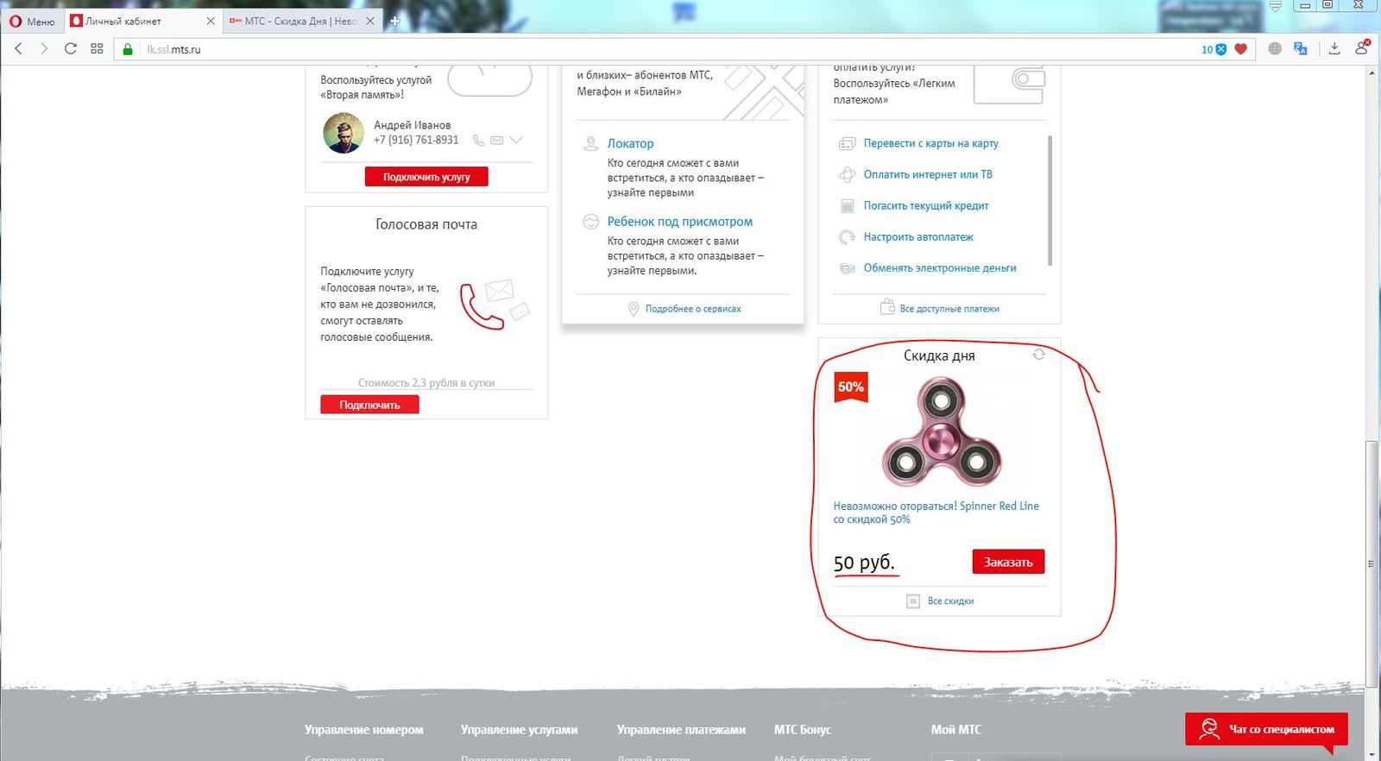Screen dimensions: 1381x761
Task: Open the Opera Меню button
Action: [x=32, y=22]
